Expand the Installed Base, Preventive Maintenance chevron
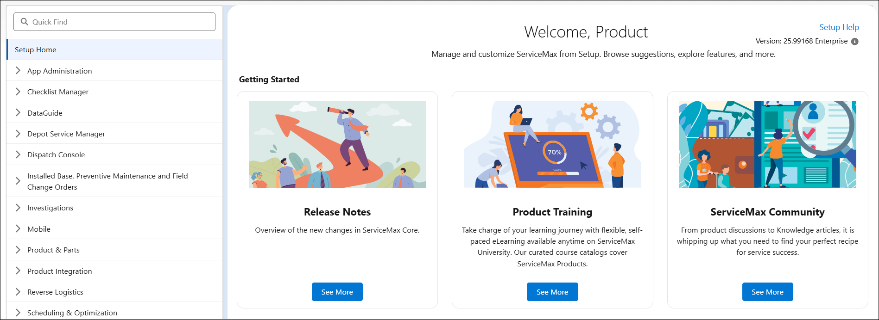 click(x=18, y=181)
